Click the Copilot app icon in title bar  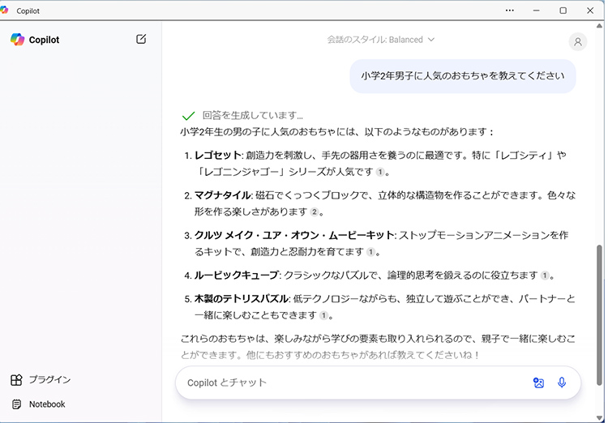[8, 11]
